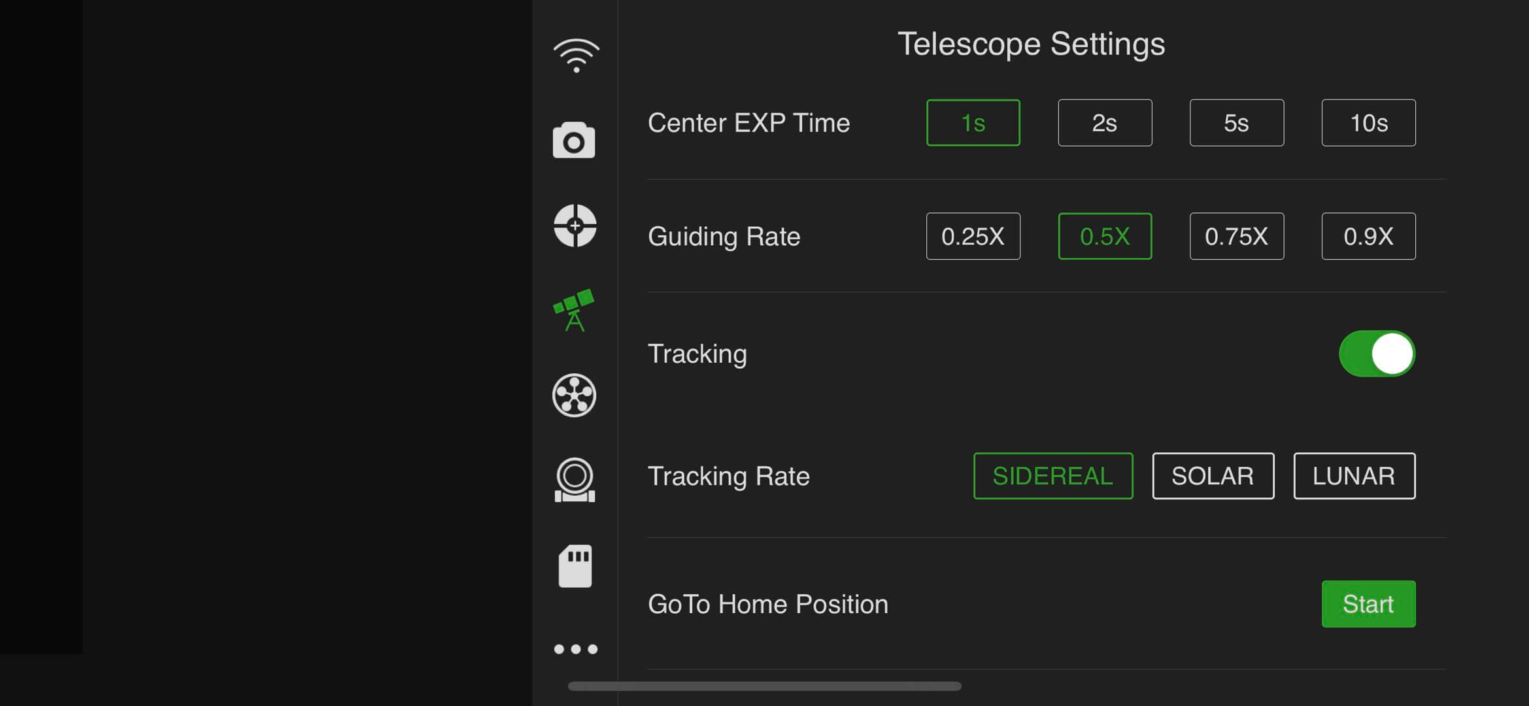This screenshot has width=1529, height=706.
Task: Open the focuser settings icon
Action: click(x=575, y=480)
